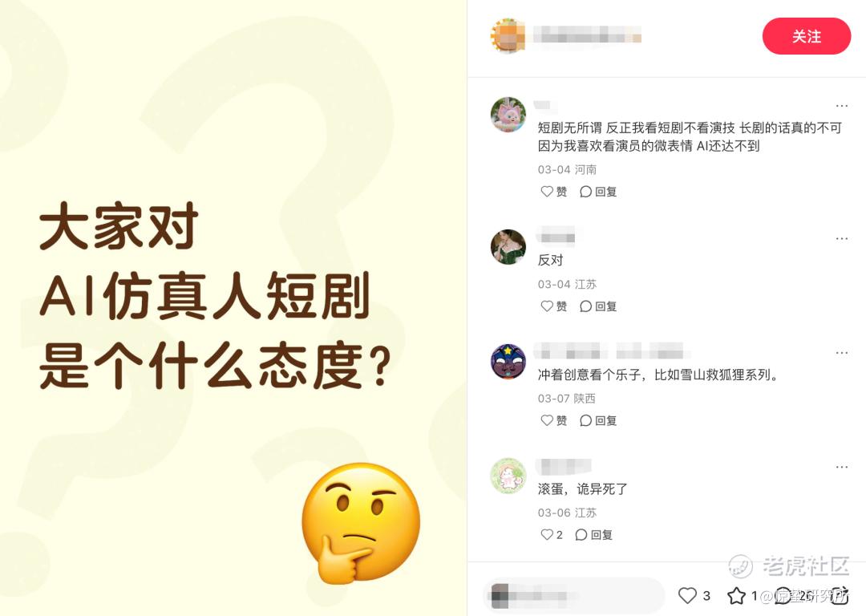
Task: Like the 反对 comment from 江苏
Action: click(x=554, y=306)
